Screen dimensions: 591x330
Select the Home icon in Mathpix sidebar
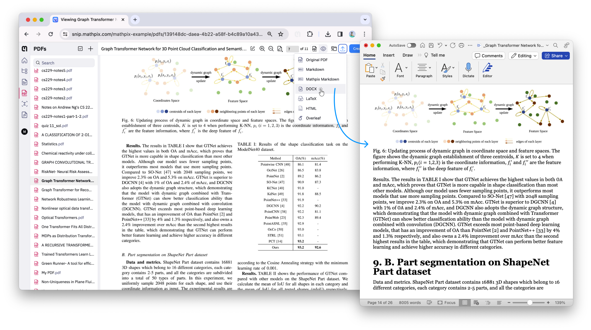pos(24,60)
